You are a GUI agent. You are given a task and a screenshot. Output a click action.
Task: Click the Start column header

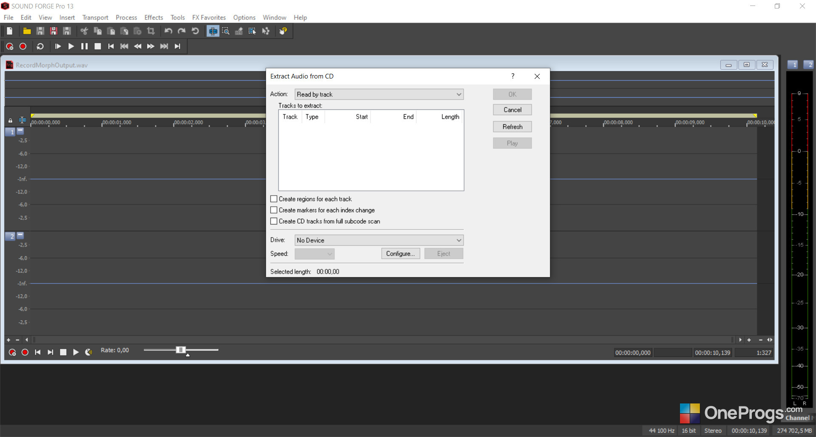pos(348,117)
